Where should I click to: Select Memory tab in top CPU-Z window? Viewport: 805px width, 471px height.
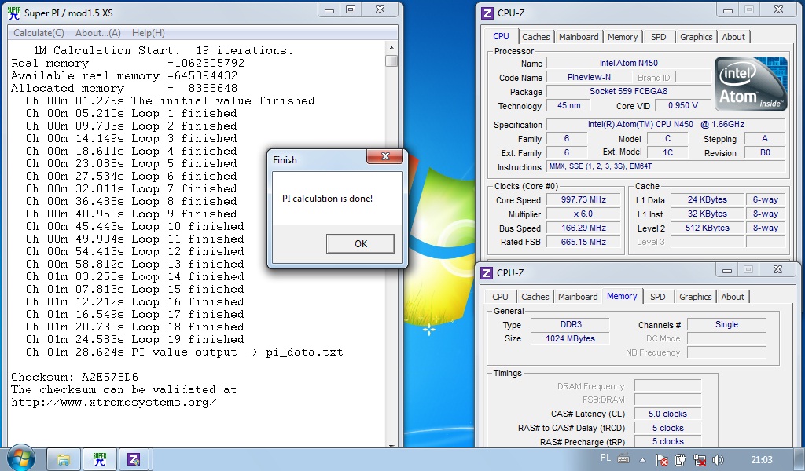pyautogui.click(x=623, y=37)
